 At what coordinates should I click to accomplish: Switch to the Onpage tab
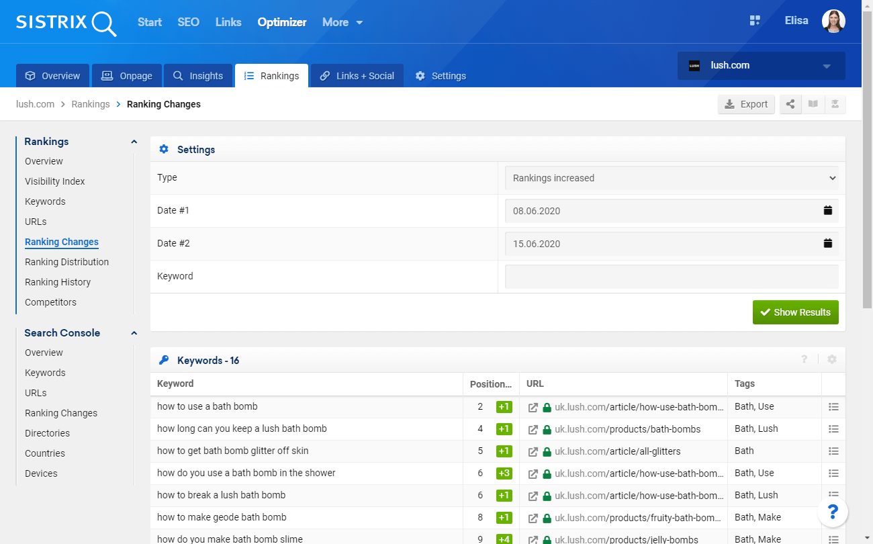click(x=127, y=76)
